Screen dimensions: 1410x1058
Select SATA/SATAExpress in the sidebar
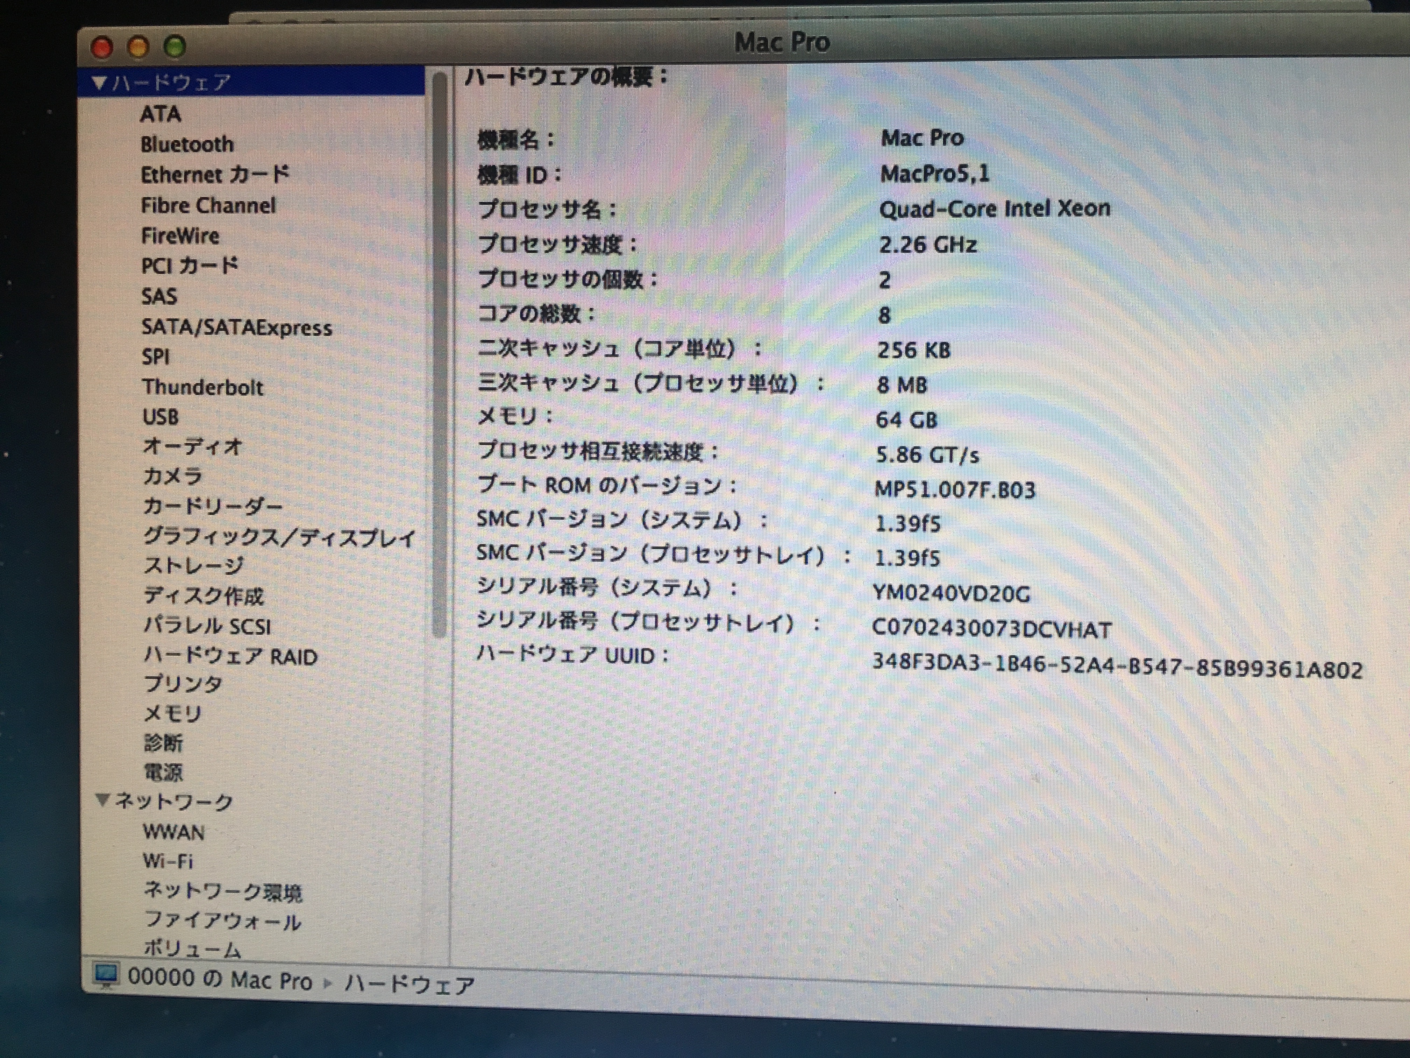[x=236, y=327]
